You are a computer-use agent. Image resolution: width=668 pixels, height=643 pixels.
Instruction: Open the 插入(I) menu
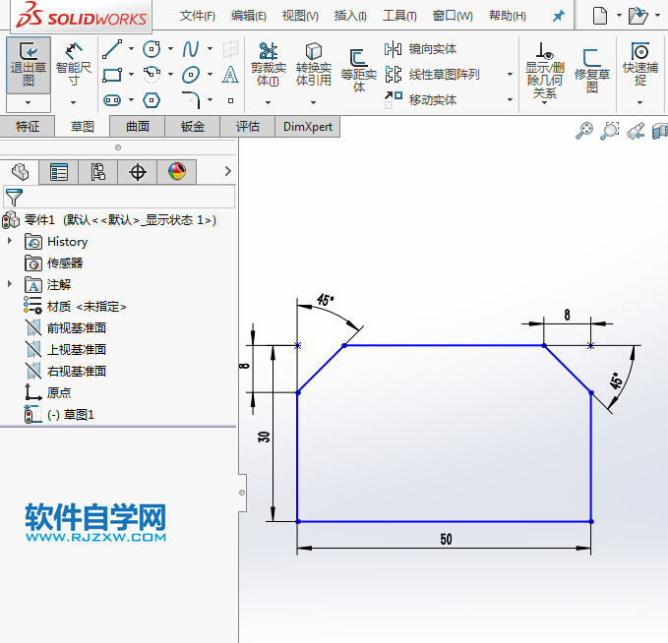[350, 16]
